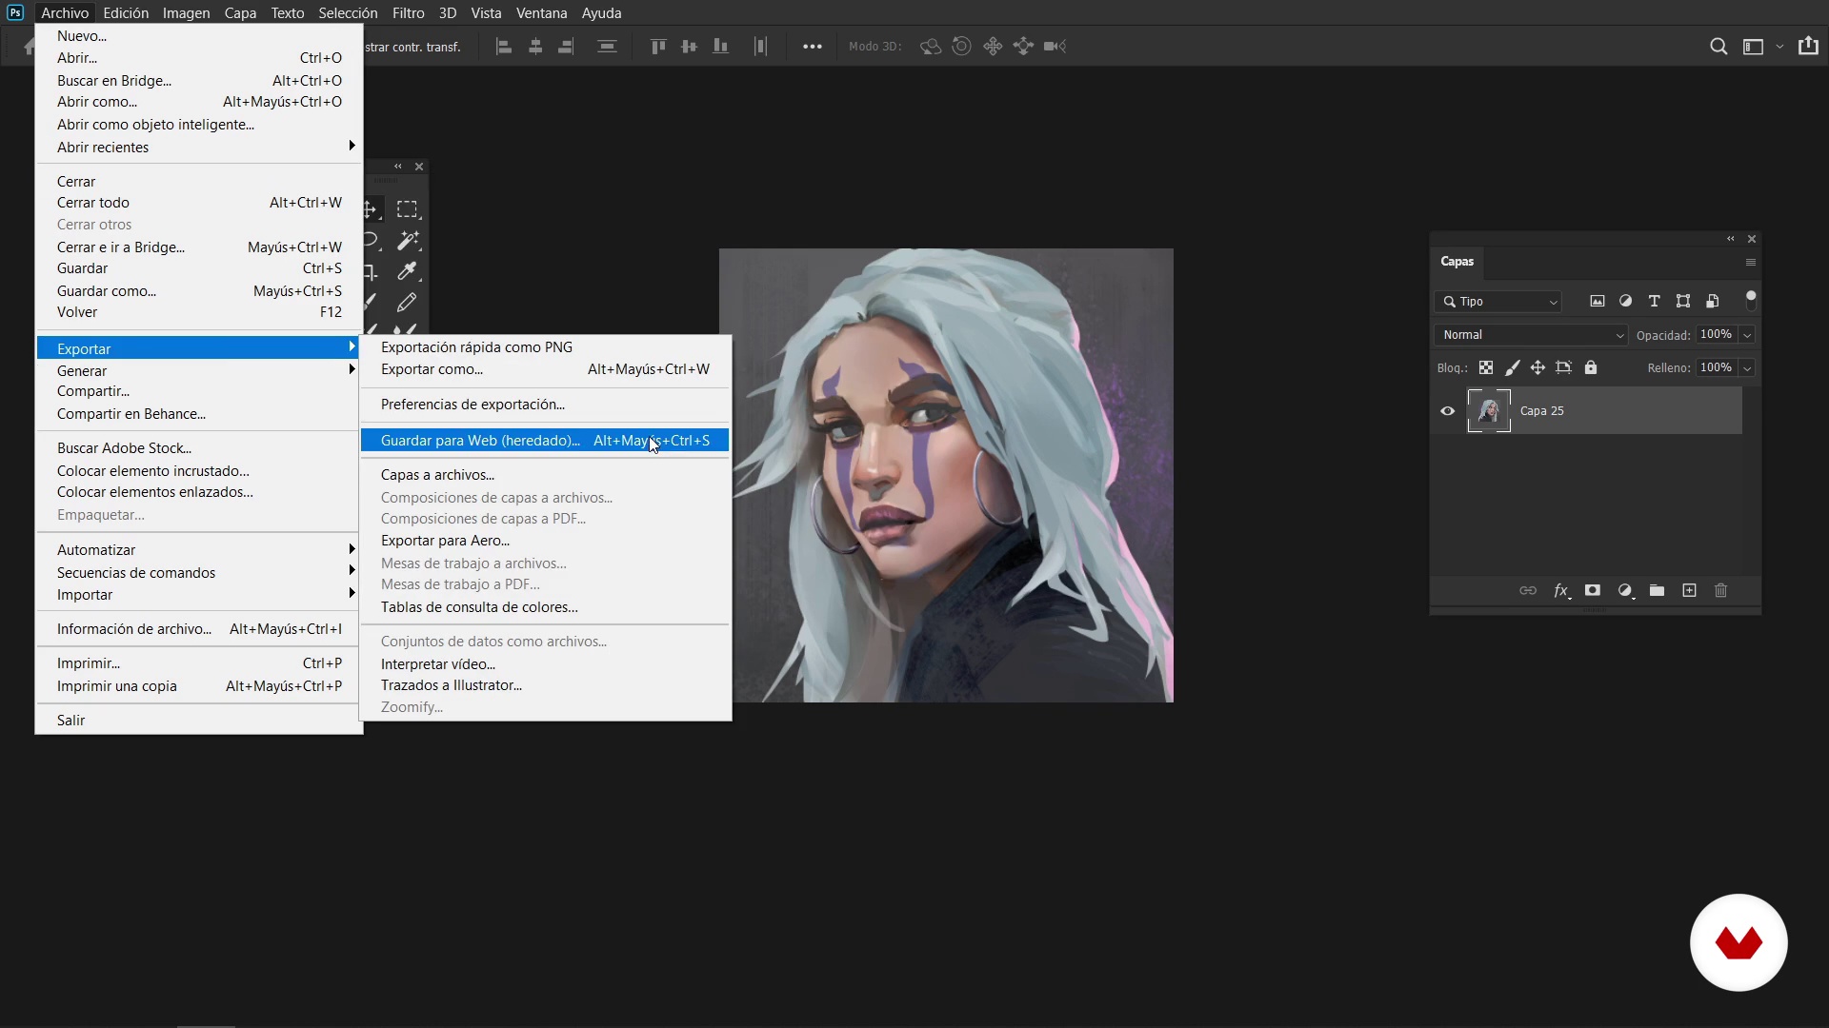Open the Edición menu
Viewport: 1829px width, 1028px height.
pyautogui.click(x=126, y=12)
